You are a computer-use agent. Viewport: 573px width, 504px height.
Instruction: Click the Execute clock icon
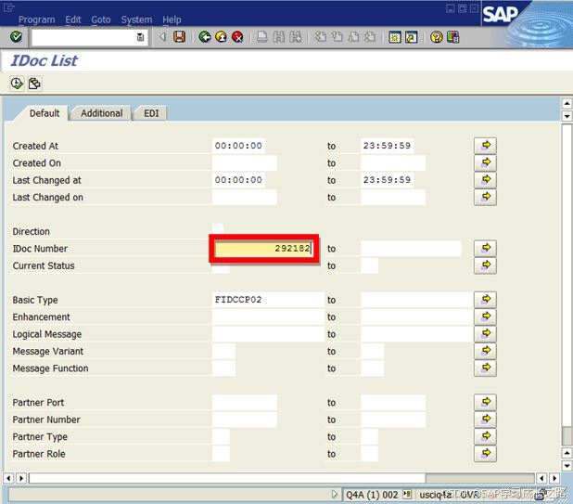pos(17,84)
